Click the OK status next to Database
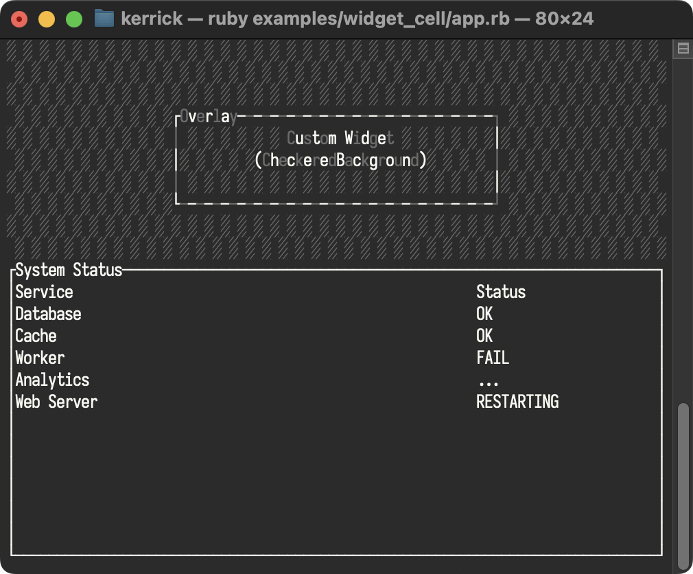This screenshot has height=574, width=693. pyautogui.click(x=484, y=314)
